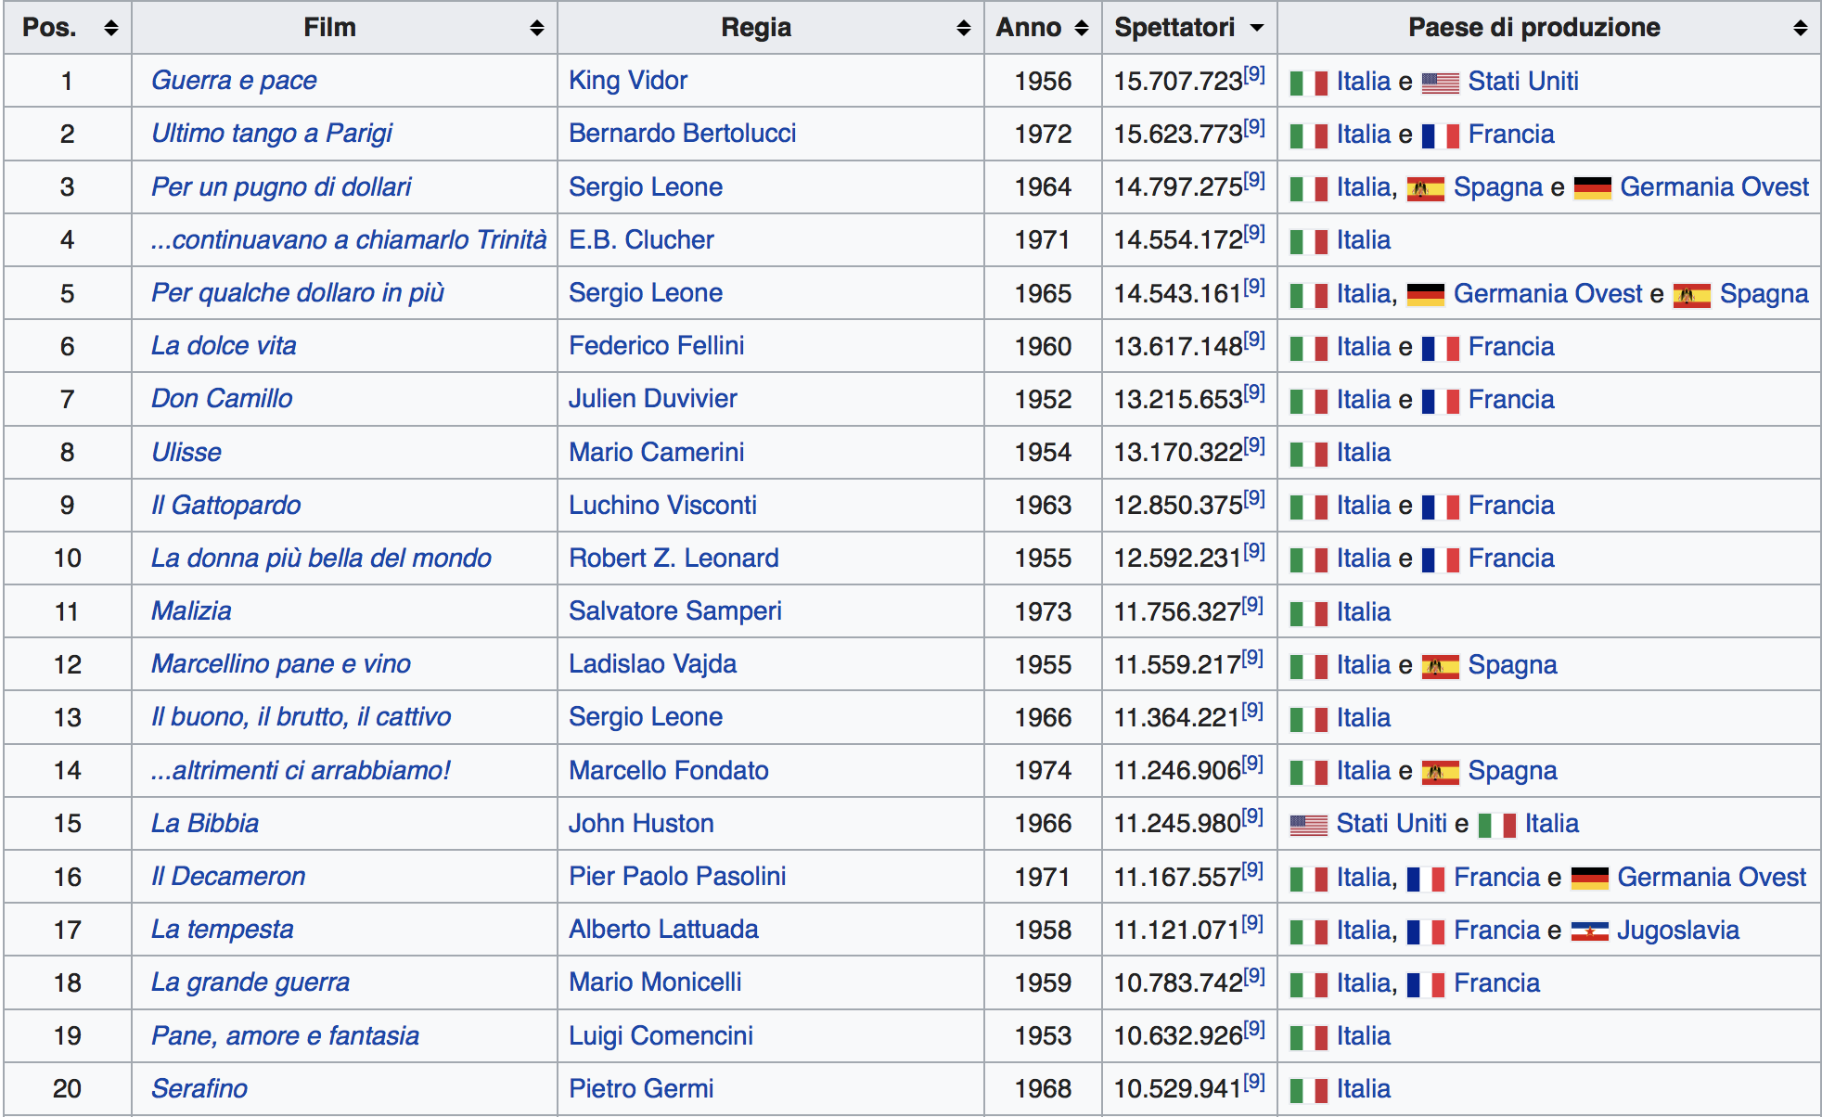Open the film link Guerra e pace
This screenshot has width=1822, height=1117.
pos(234,81)
